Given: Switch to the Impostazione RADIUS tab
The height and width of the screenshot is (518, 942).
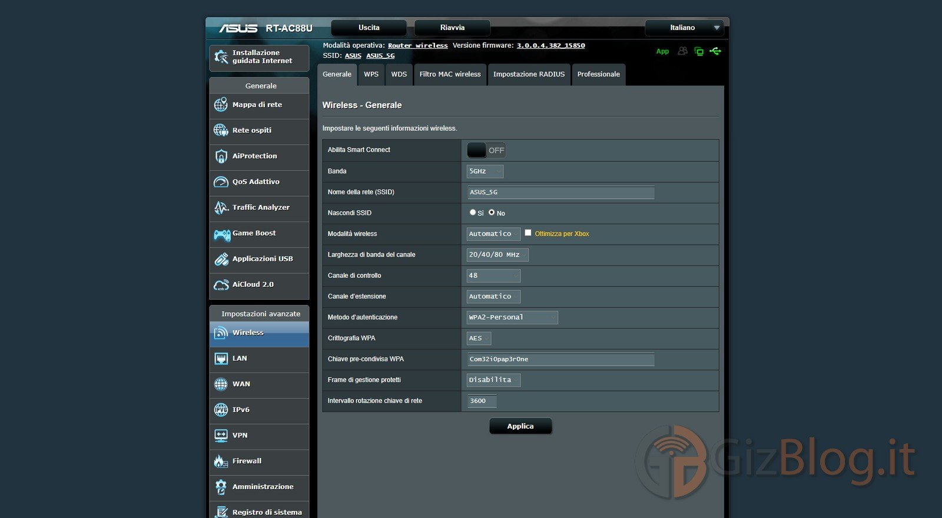Looking at the screenshot, I should [x=529, y=74].
